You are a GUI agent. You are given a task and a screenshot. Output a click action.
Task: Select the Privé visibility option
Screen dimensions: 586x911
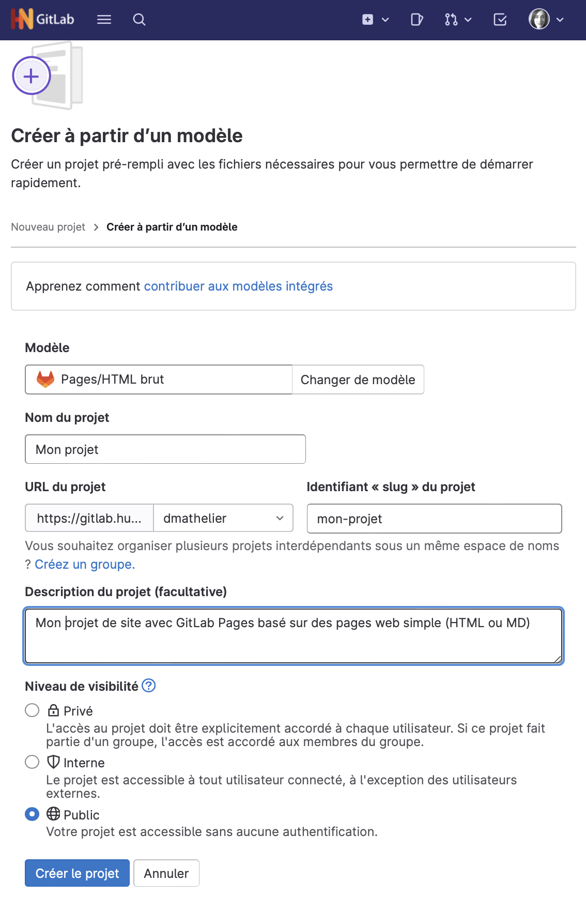[32, 710]
